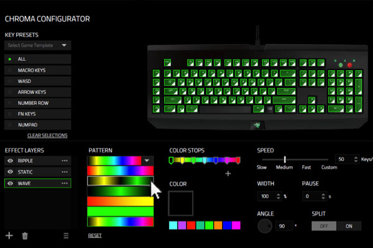Open options for the RIPPLE layer
The height and width of the screenshot is (248, 373).
click(x=64, y=161)
